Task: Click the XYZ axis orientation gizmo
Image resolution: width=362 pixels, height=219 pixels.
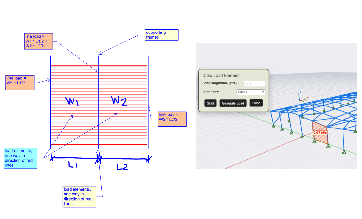Action: click(x=303, y=97)
